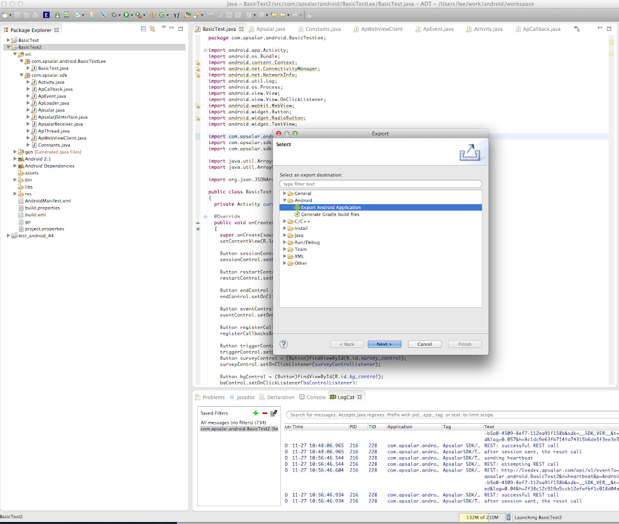Collapse the Android export category

[284, 200]
